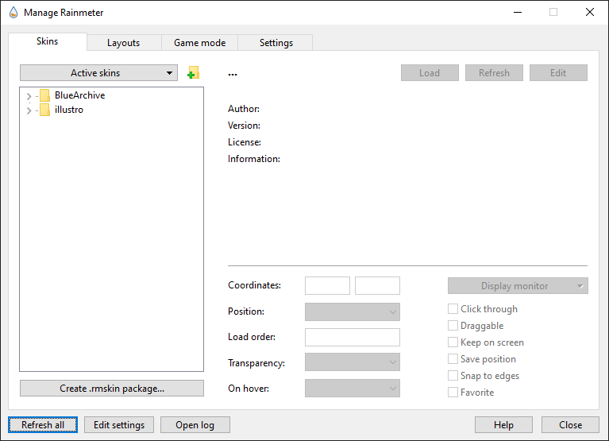609x441 pixels.
Task: Open the Active skins dropdown
Action: (x=98, y=72)
